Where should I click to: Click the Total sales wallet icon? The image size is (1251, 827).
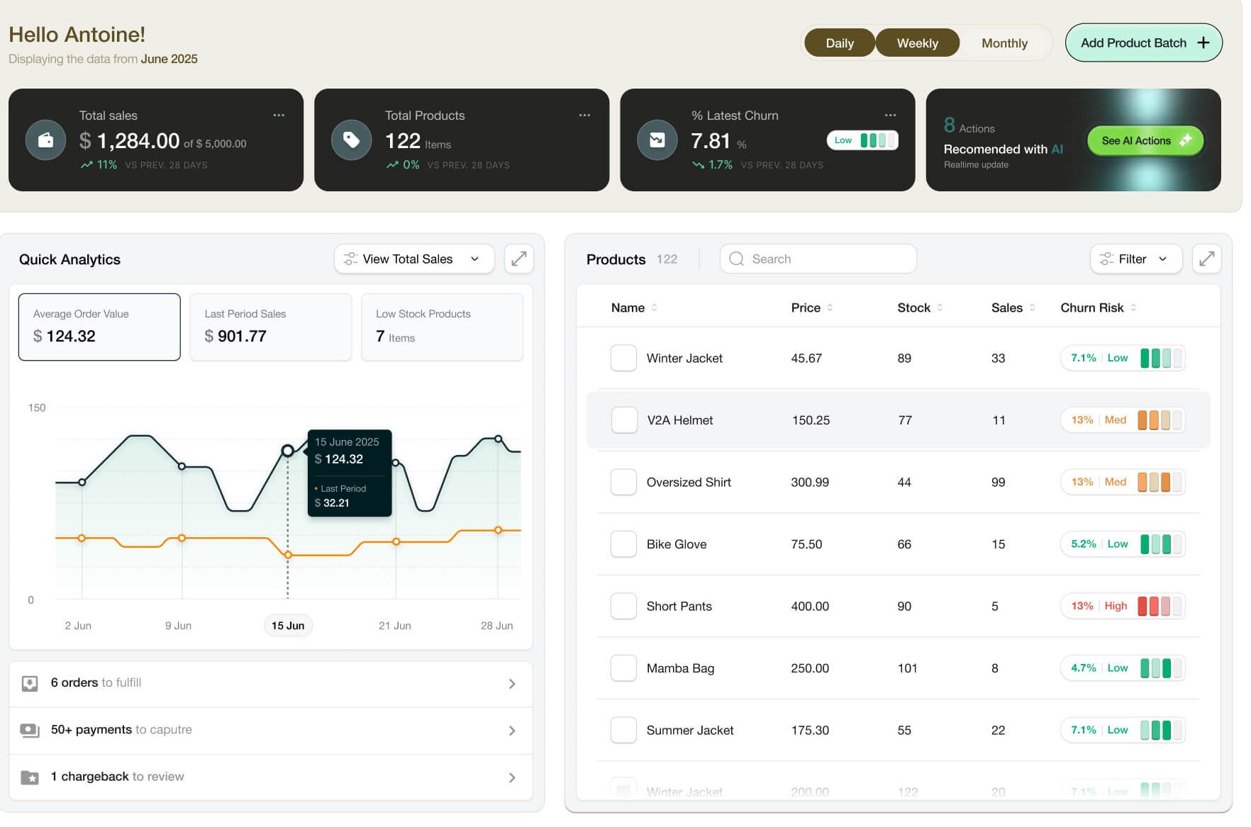(x=45, y=140)
